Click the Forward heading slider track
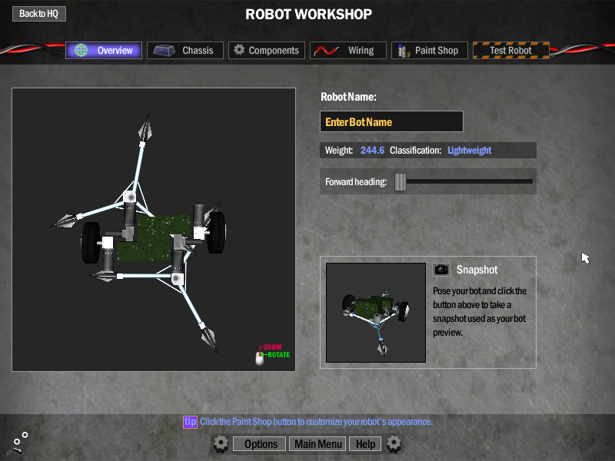 [470, 181]
